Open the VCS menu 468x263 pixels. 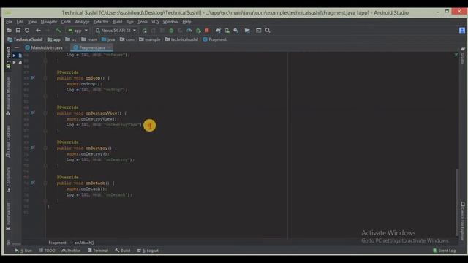tap(155, 22)
